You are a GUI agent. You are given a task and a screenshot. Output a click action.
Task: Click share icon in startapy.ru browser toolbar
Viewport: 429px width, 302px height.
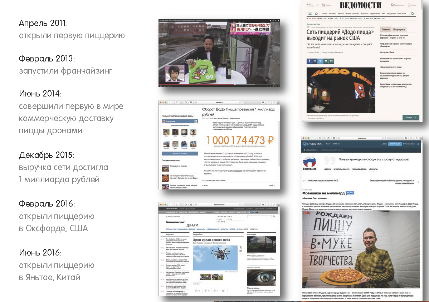pos(268,103)
